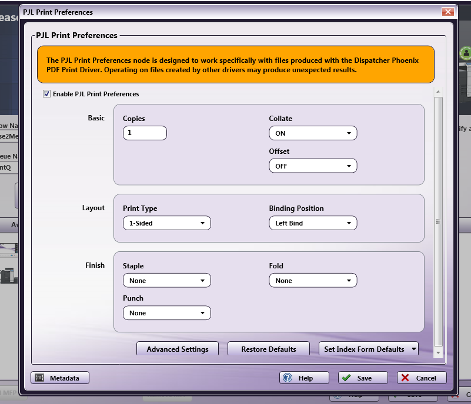
Task: Click the scrollbar up arrow
Action: pyautogui.click(x=438, y=92)
